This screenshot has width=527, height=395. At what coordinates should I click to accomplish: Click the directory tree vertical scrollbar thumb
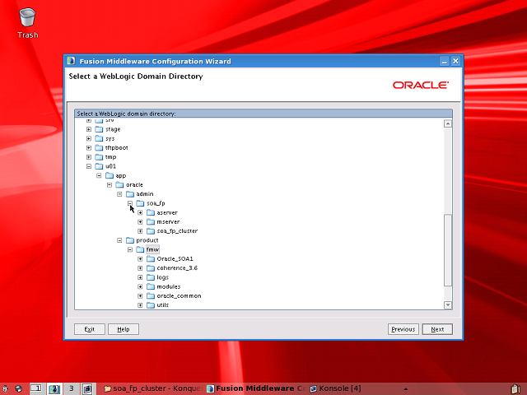(448, 250)
